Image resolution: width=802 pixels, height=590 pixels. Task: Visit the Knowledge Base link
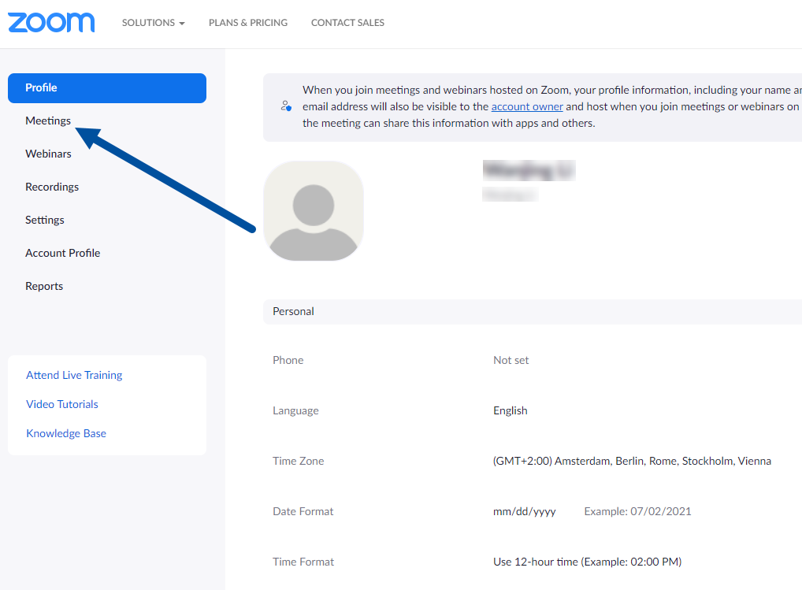pos(66,433)
